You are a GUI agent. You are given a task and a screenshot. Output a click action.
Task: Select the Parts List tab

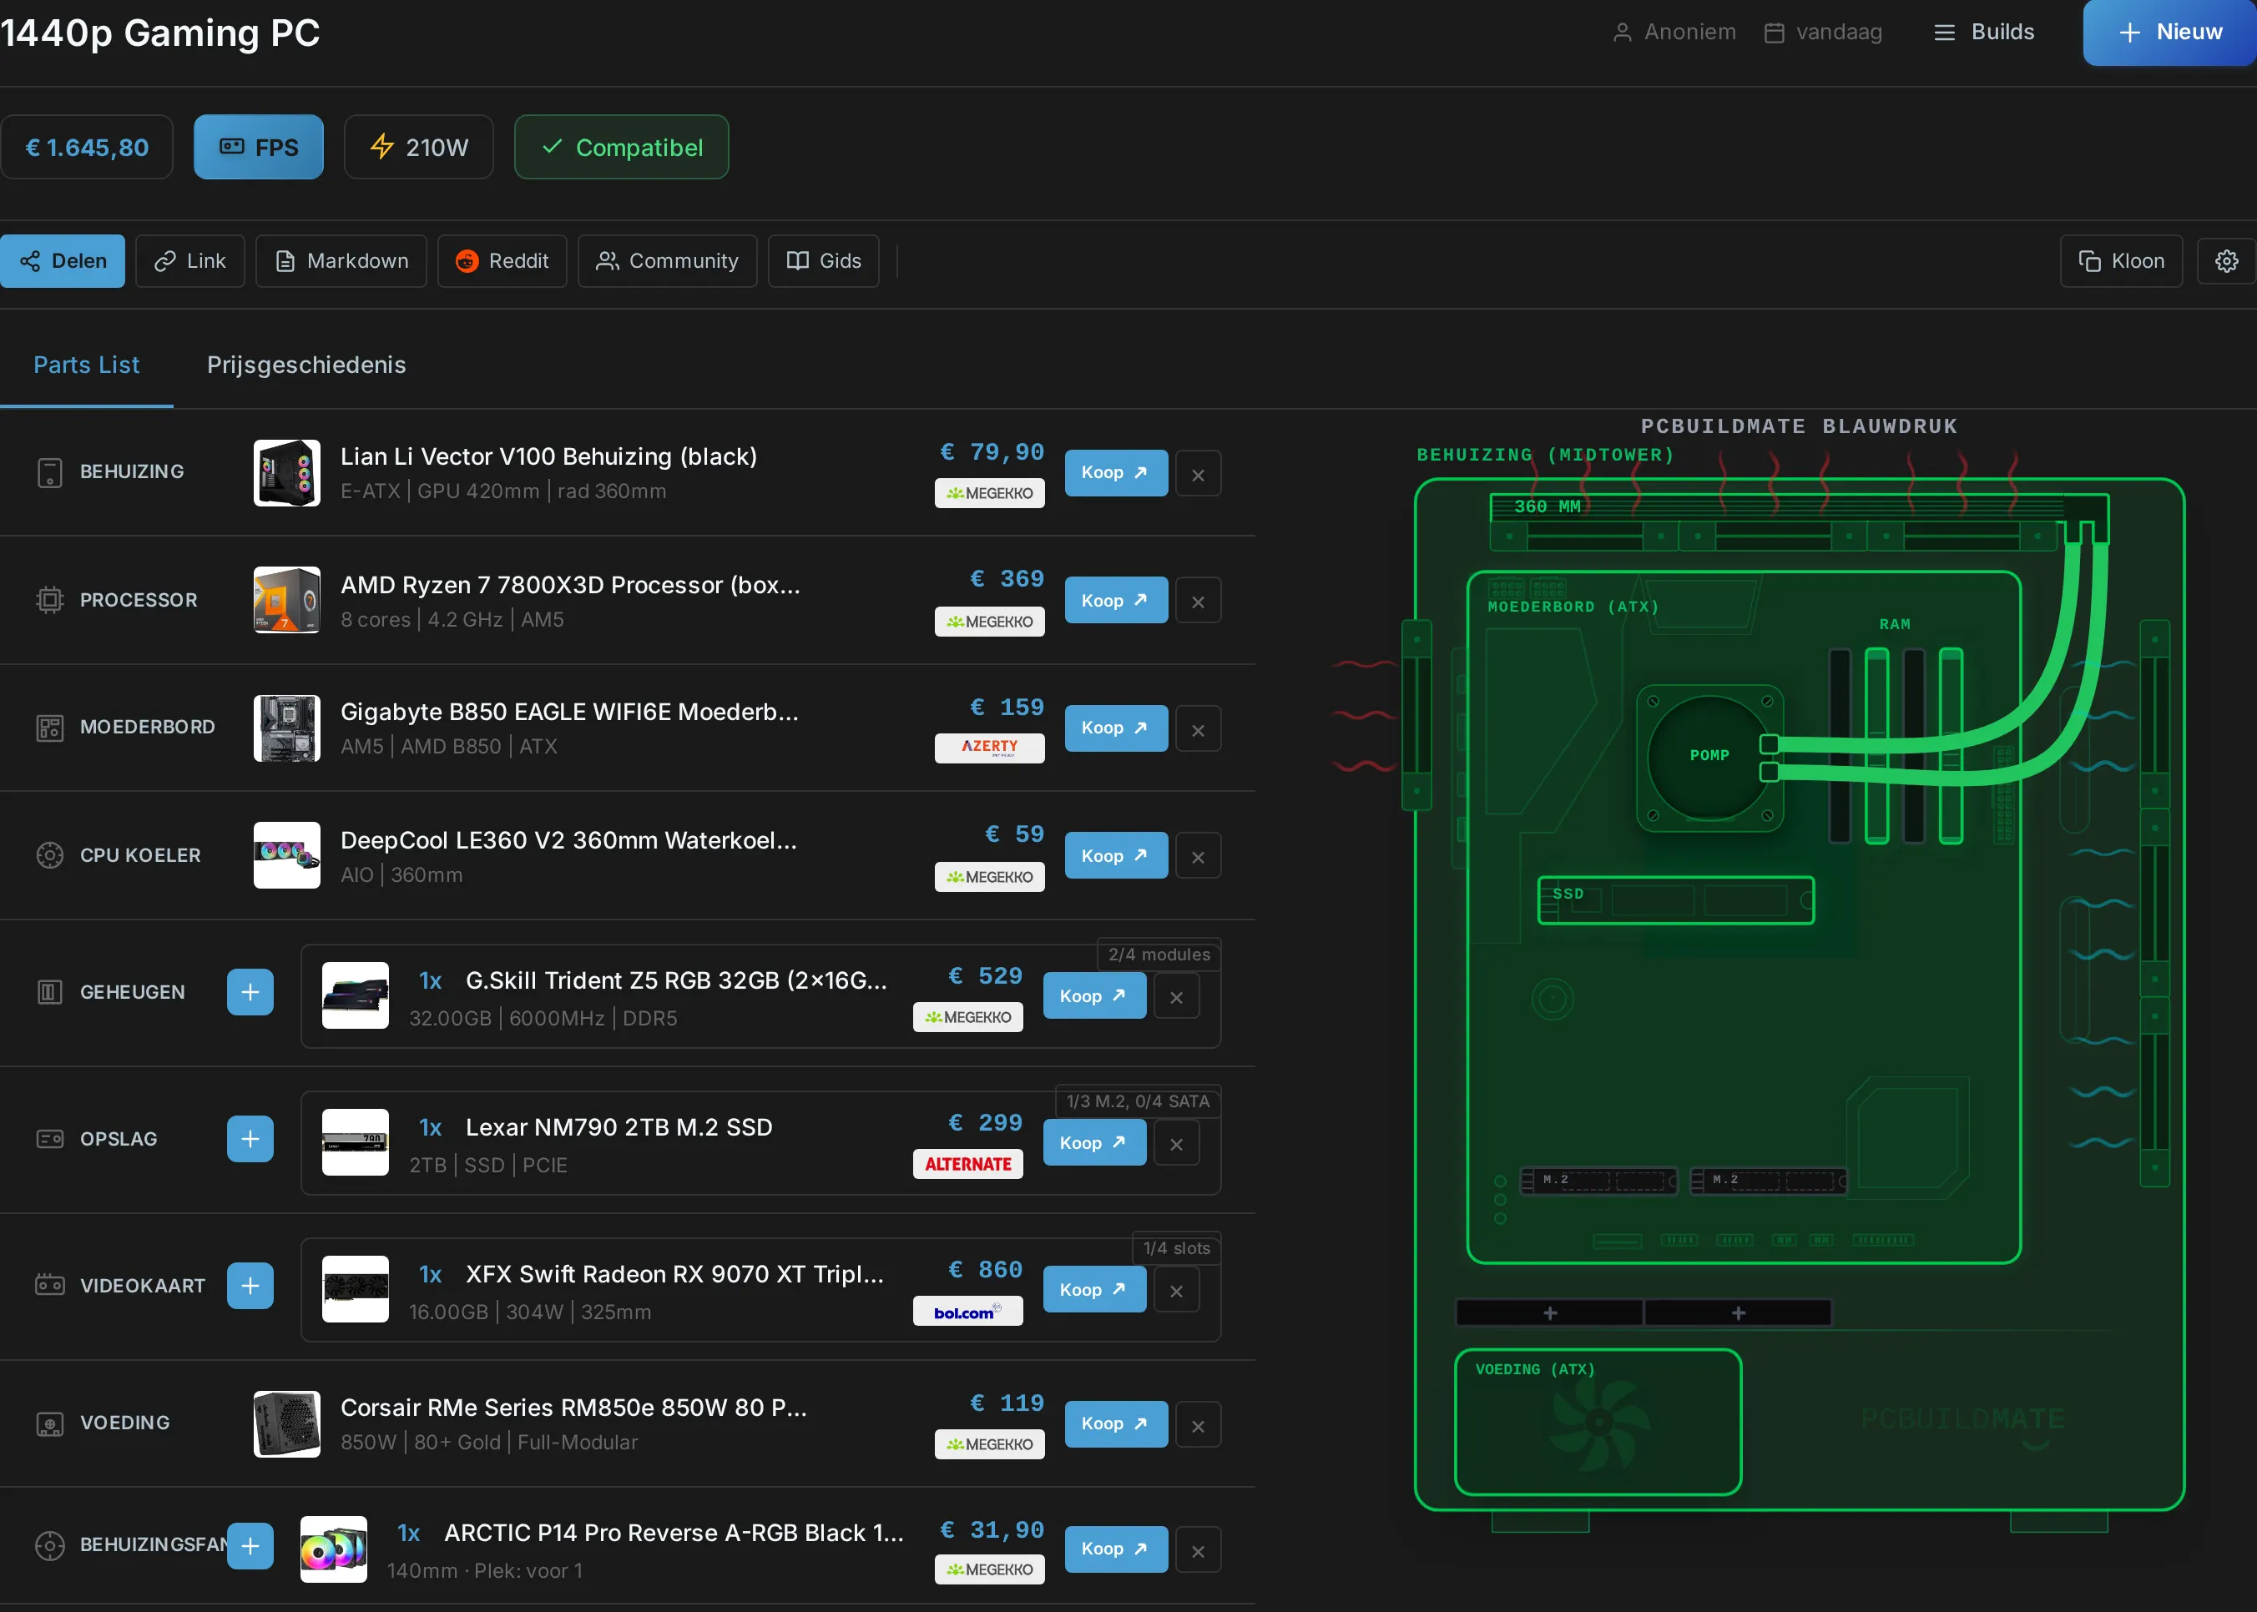click(x=86, y=365)
